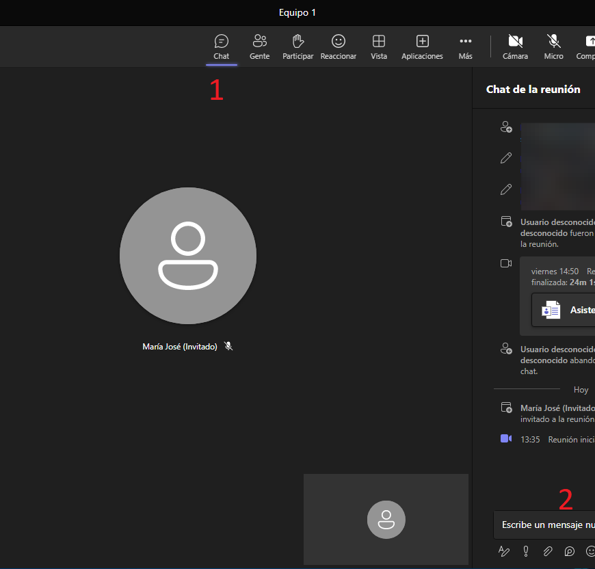Click the 'Chat de la reunión' header
595x569 pixels.
click(533, 90)
